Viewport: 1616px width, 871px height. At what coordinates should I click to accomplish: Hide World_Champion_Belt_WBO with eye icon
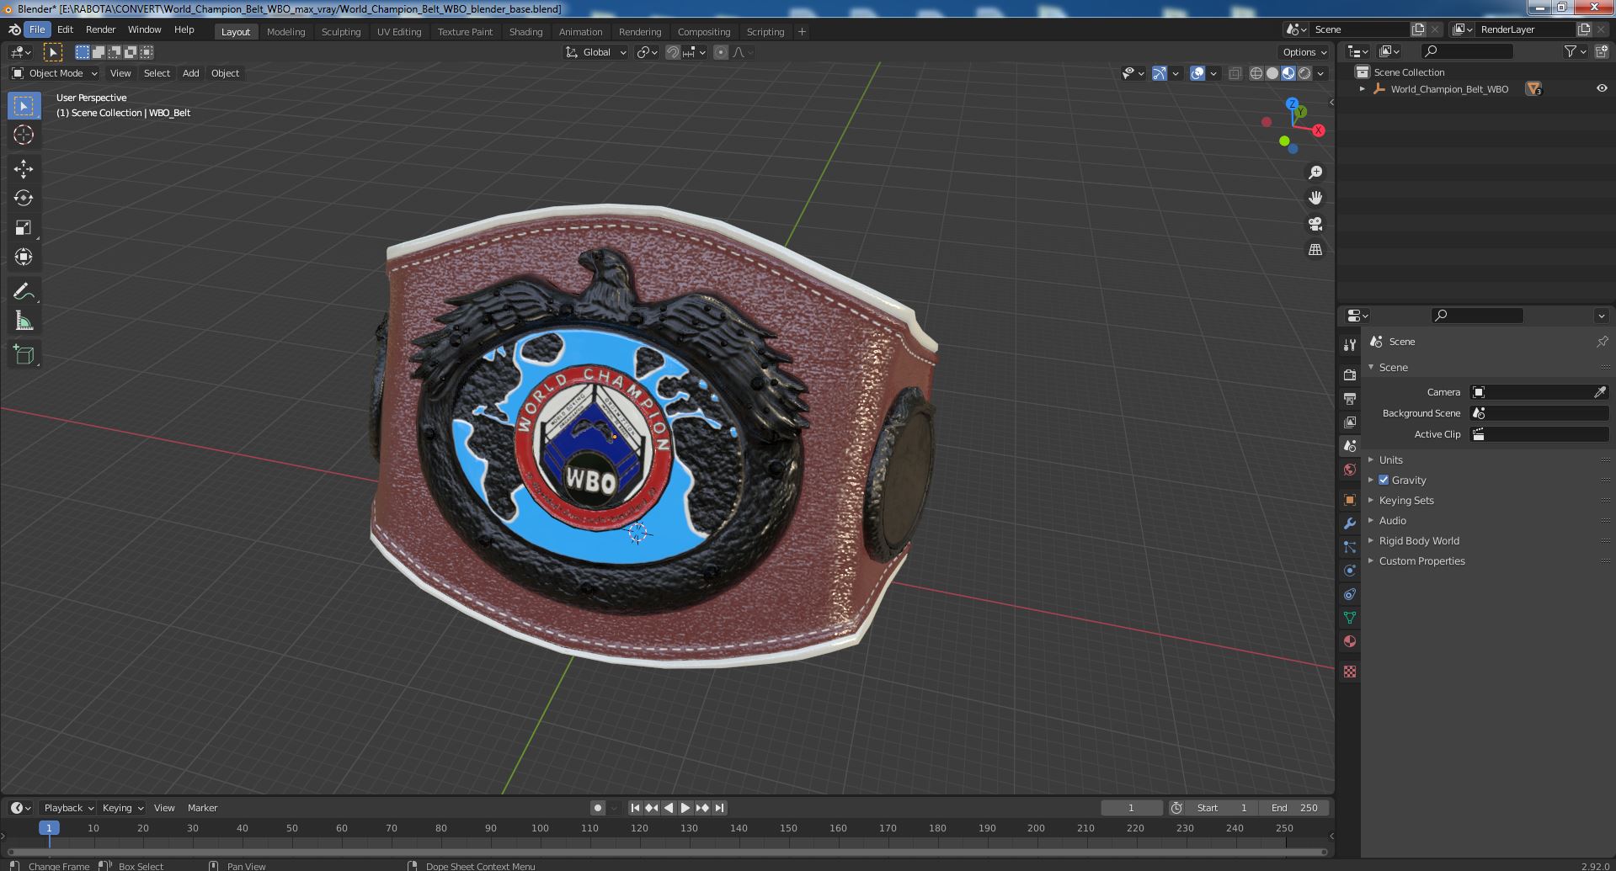click(1601, 88)
